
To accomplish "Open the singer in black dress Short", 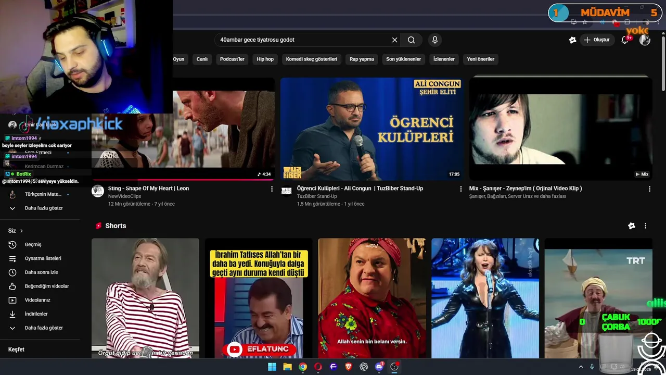I will click(485, 298).
